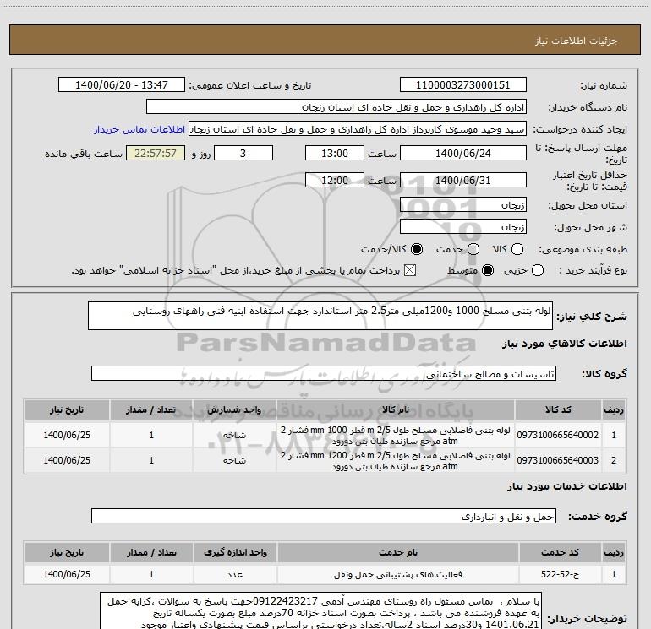Click the واحد شمارش column header
The height and width of the screenshot is (629, 651).
[234, 409]
